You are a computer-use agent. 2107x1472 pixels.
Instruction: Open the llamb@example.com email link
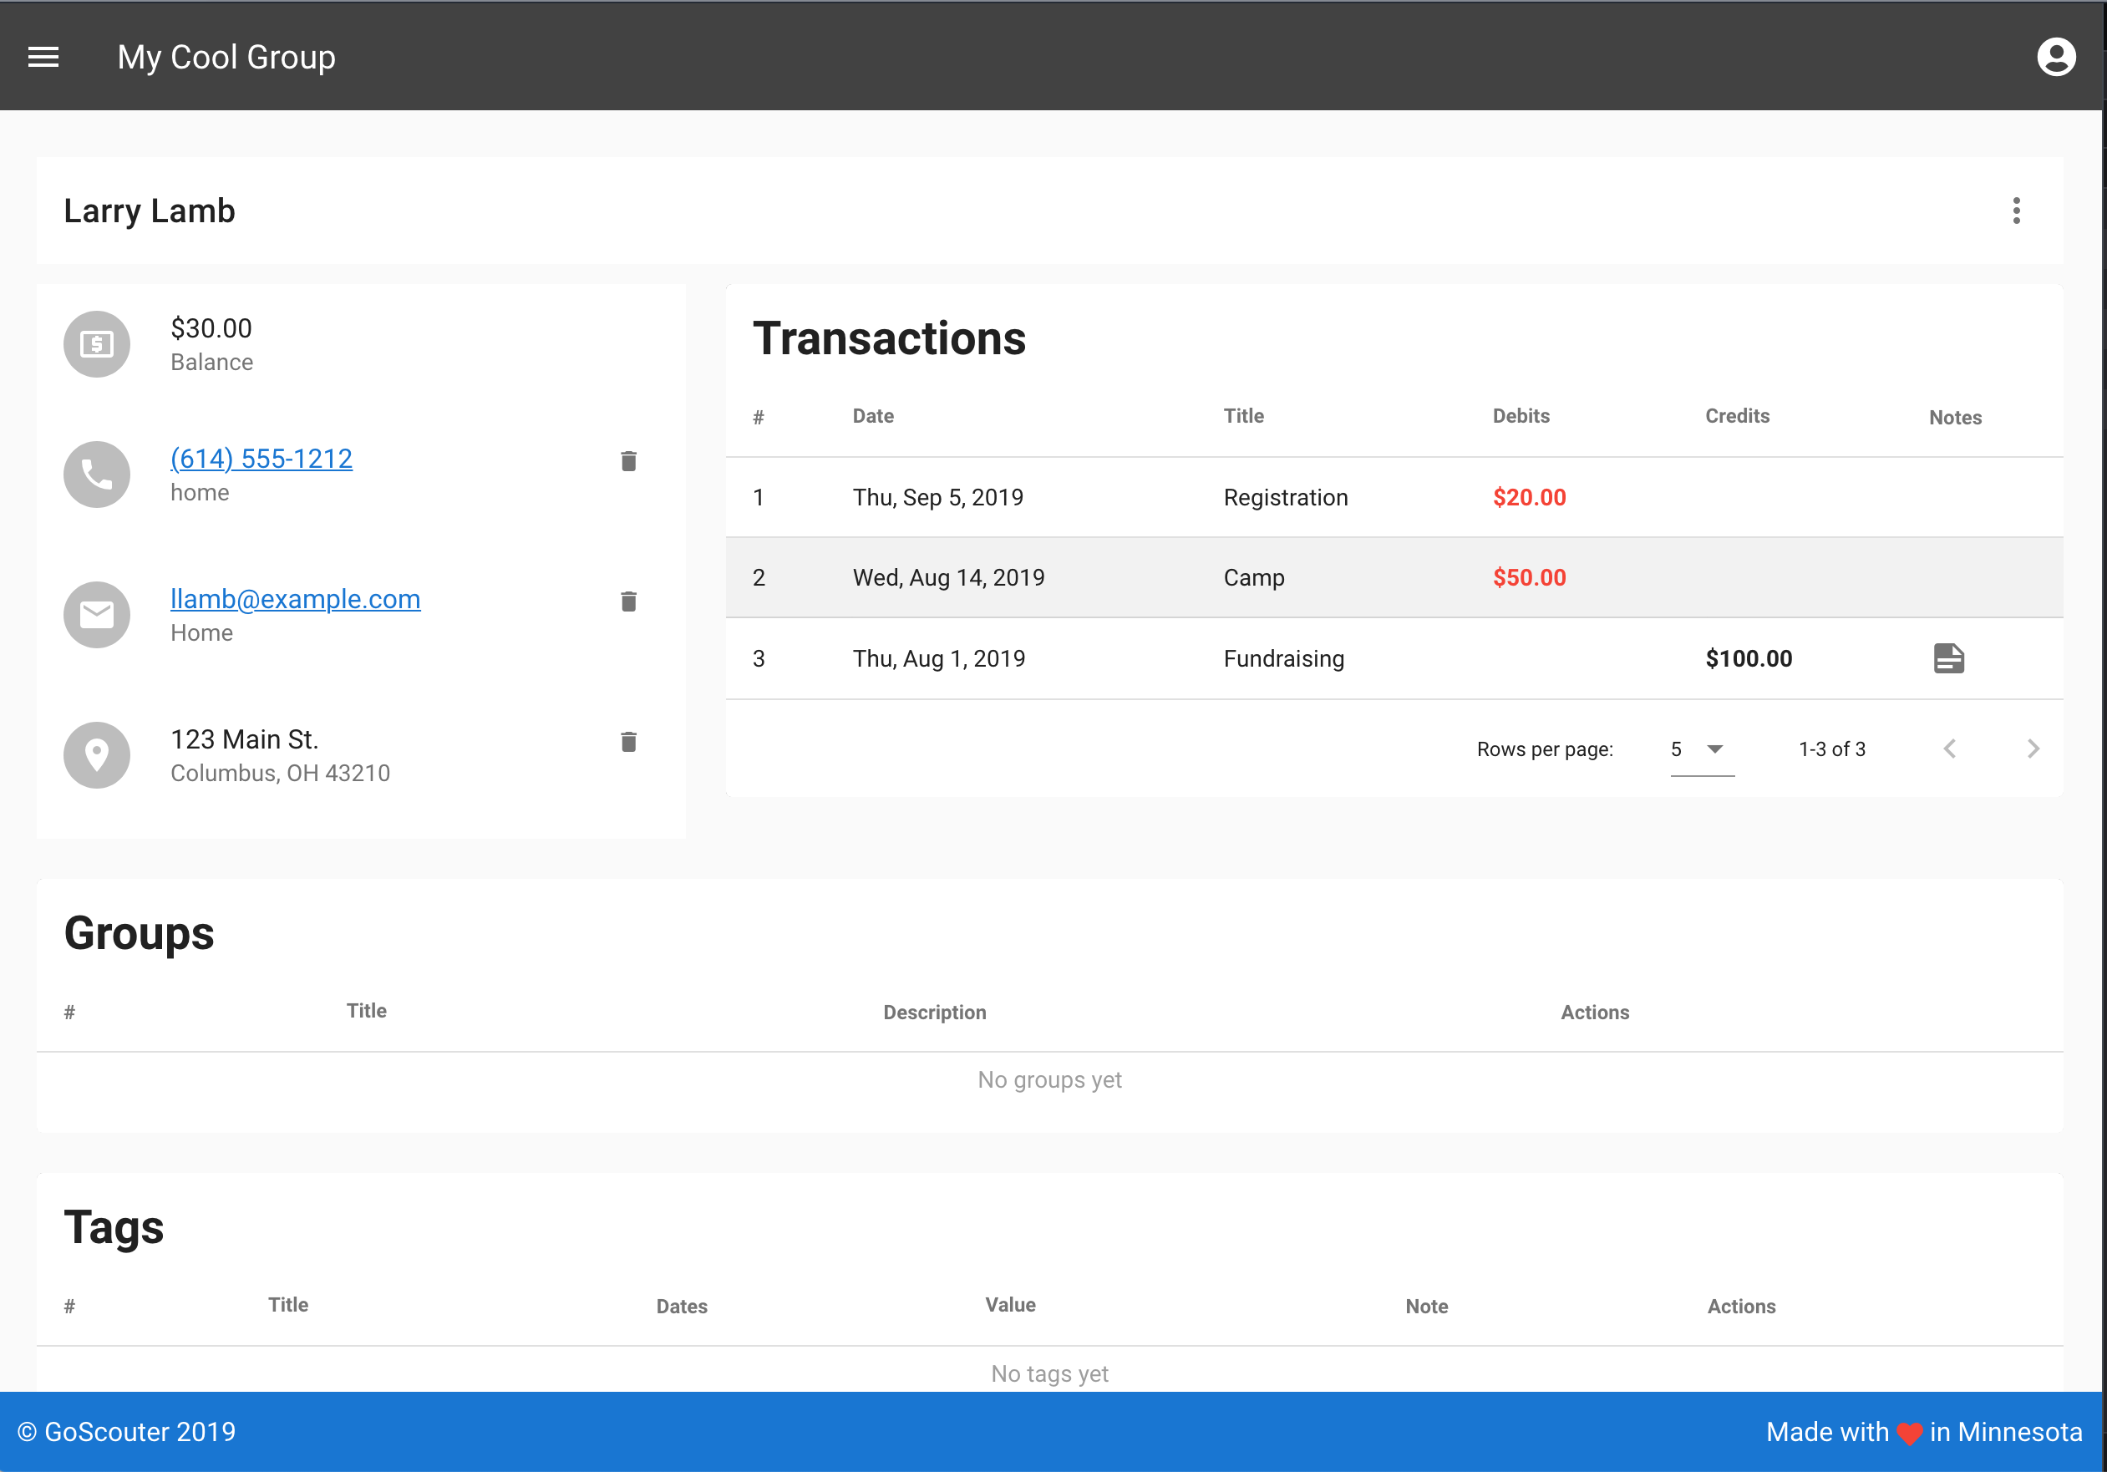coord(296,598)
